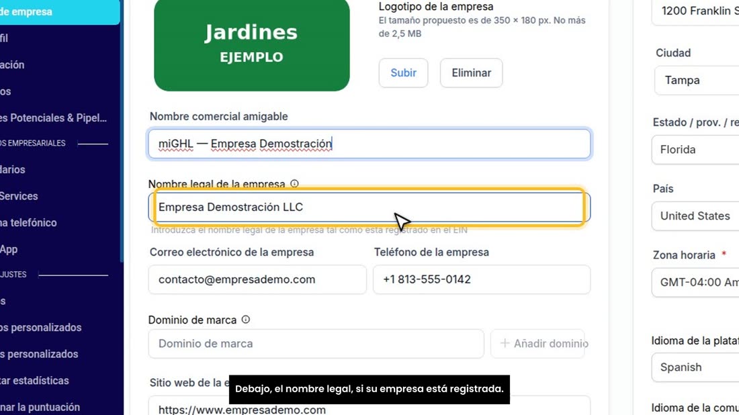Open the telefónico sidebar item
This screenshot has height=415, width=739.
point(28,222)
